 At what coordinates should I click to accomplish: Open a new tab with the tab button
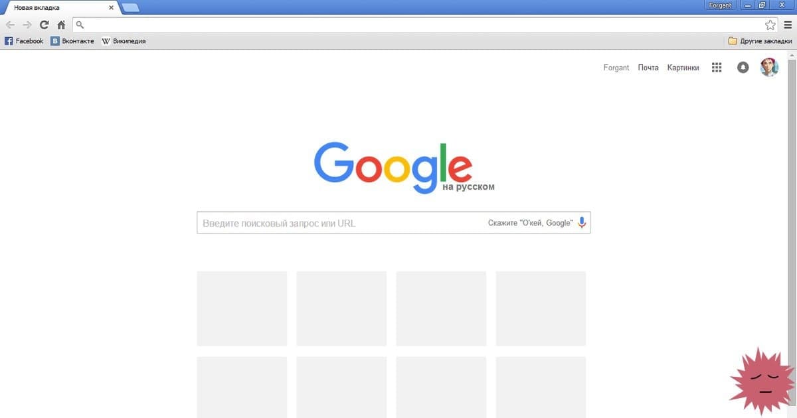tap(131, 8)
